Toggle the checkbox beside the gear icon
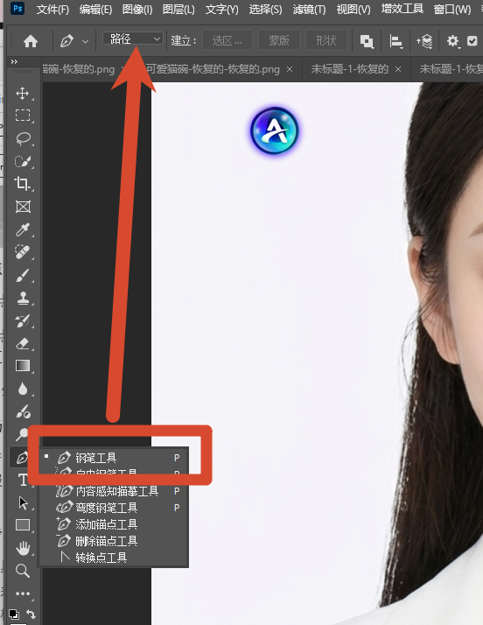Screen dimensions: 483x625 tap(472, 40)
